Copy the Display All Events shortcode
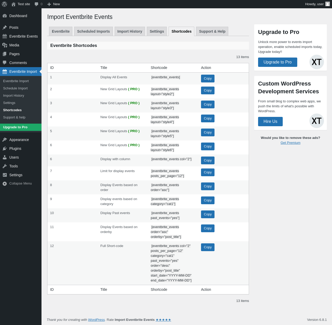This screenshot has width=332, height=325. coord(208,79)
